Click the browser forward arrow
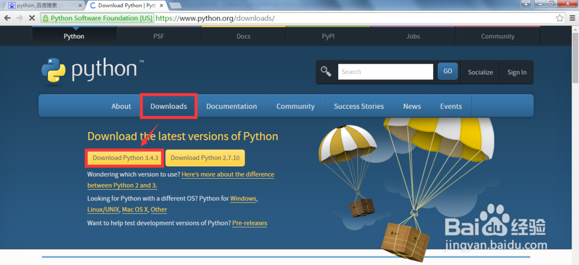 click(x=20, y=18)
